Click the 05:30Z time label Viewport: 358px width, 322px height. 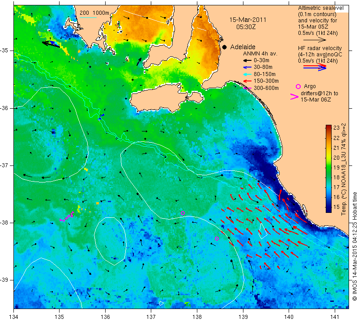(x=246, y=27)
